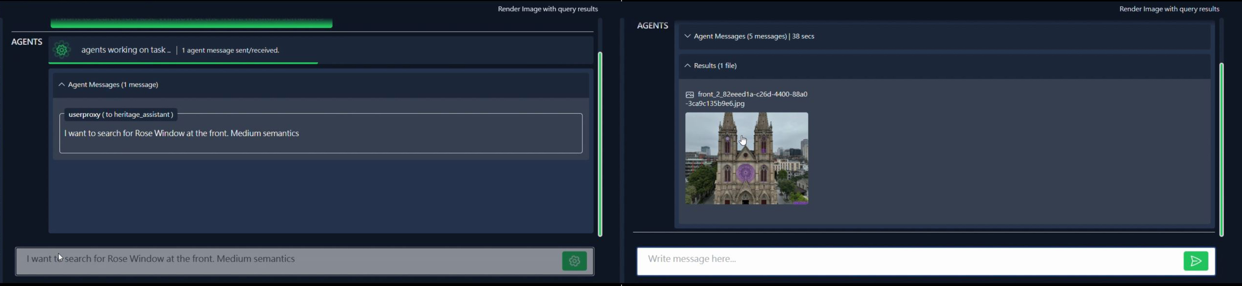Click the right panel green scrollbar
The width and height of the screenshot is (1242, 286).
click(x=1222, y=150)
